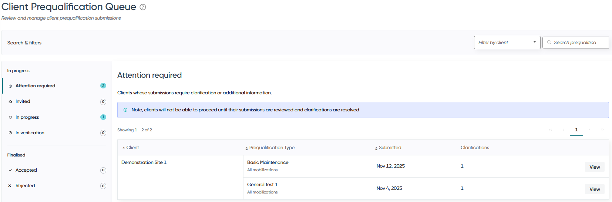
Task: Select page 1 in pagination
Action: 576,130
